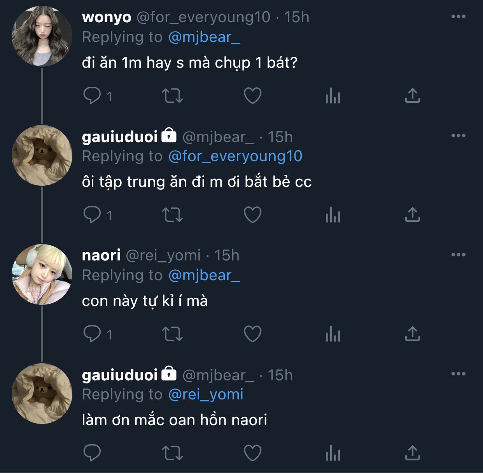Open the @for_everyoung10 mention link
483x473 pixels.
235,156
